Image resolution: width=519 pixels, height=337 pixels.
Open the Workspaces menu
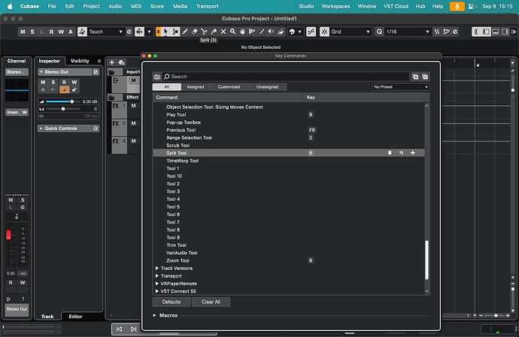coord(335,6)
